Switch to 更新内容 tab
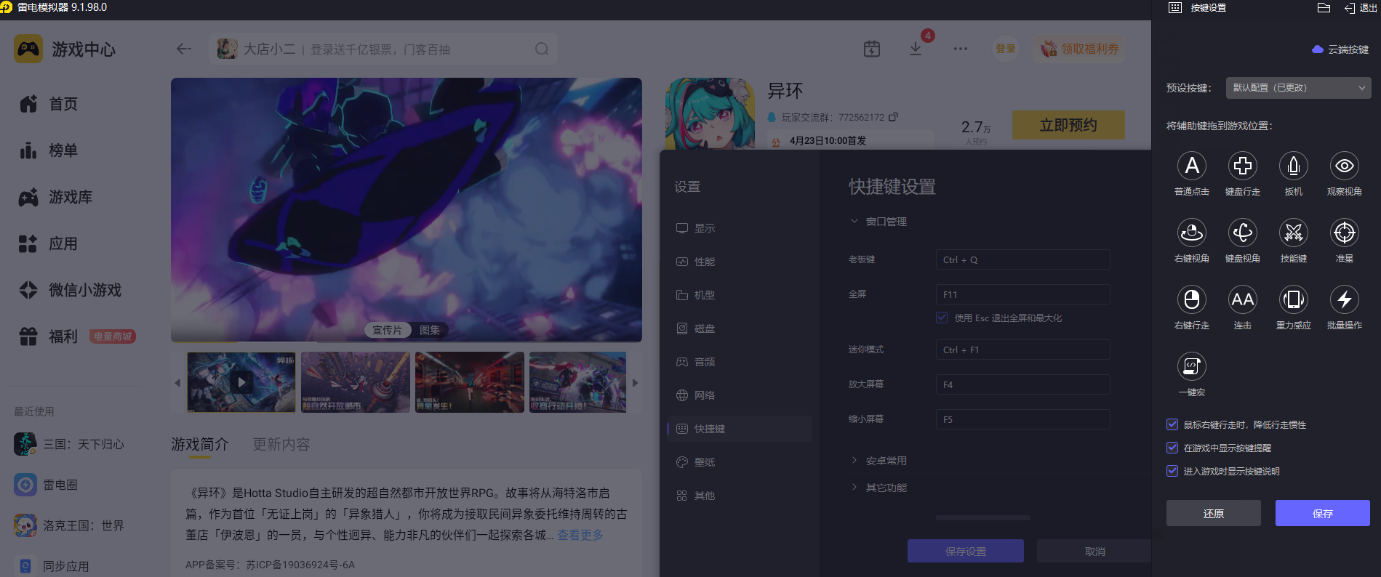 [281, 444]
